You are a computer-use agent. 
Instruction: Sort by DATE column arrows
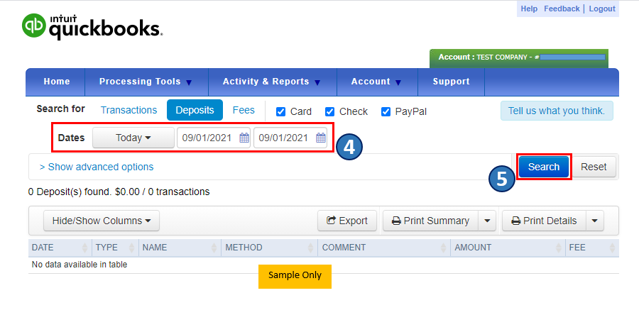tap(84, 248)
